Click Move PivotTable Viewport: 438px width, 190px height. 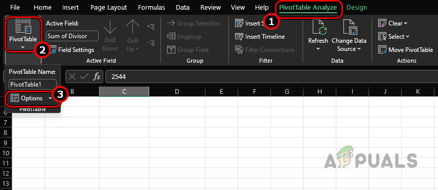[406, 50]
